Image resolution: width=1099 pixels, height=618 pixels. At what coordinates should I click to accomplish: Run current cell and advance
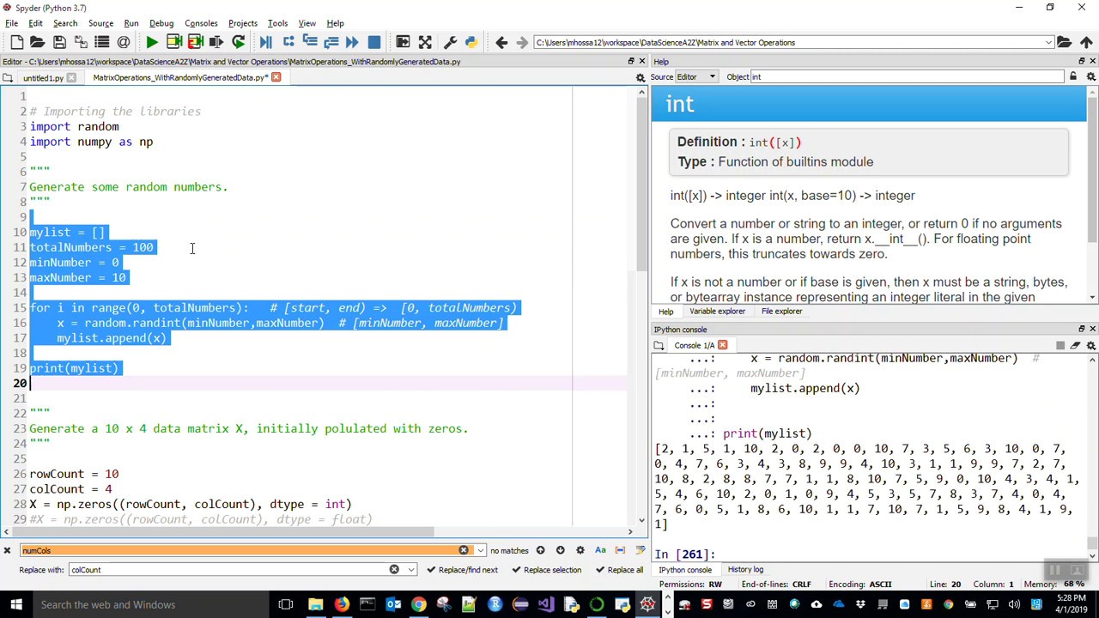pyautogui.click(x=195, y=42)
